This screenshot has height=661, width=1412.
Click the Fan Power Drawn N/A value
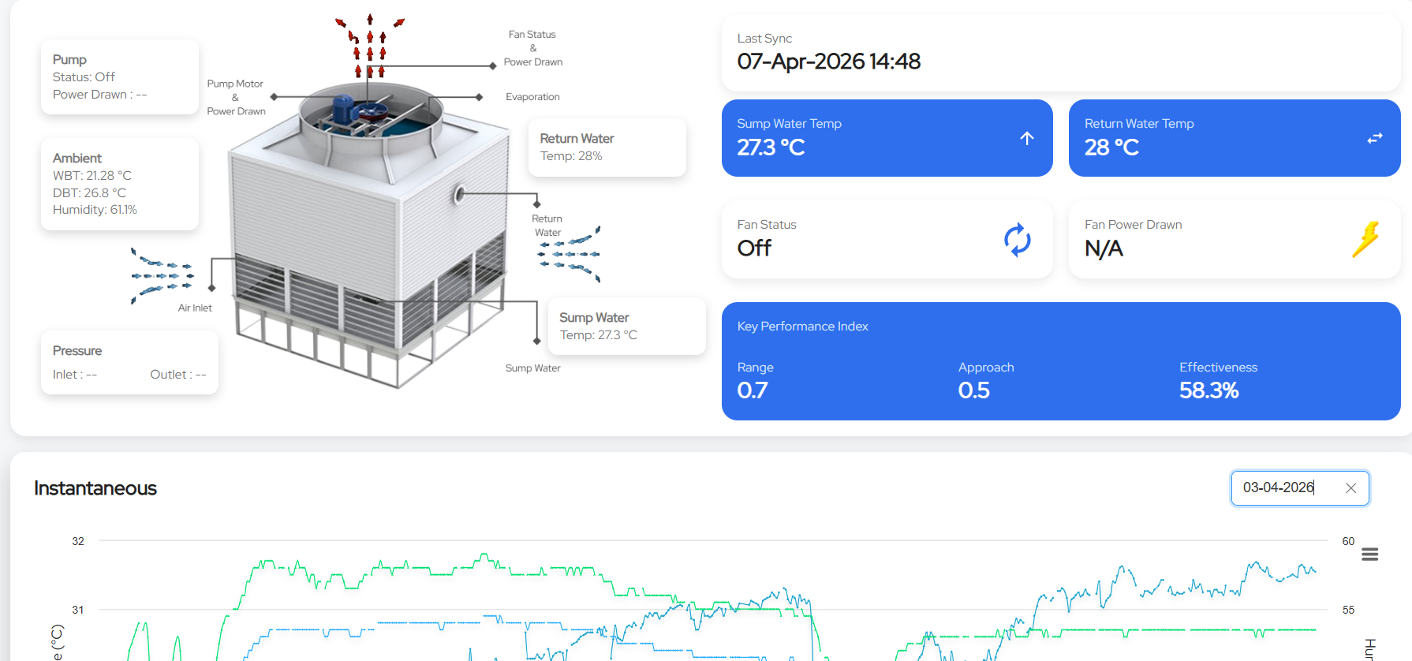click(1104, 248)
